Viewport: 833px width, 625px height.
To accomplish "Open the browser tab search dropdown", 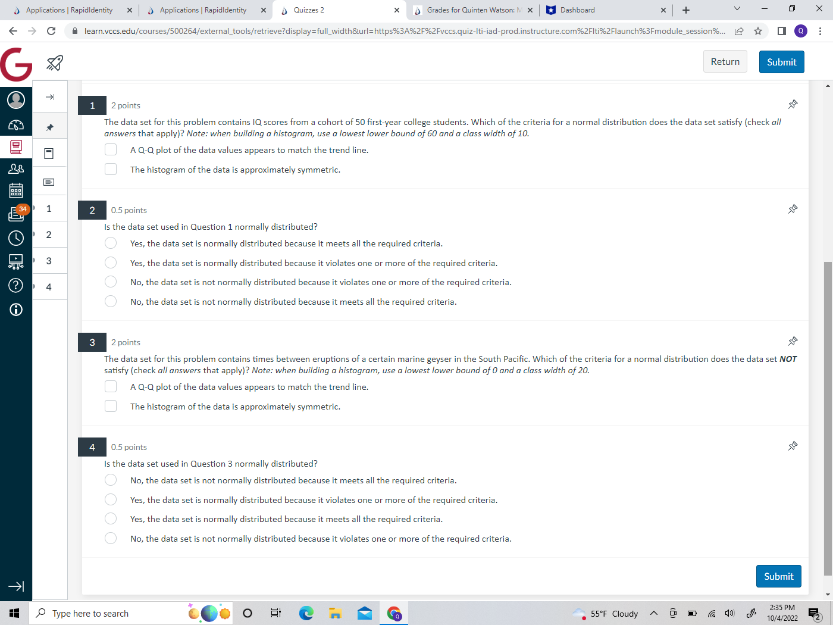I will coord(737,10).
